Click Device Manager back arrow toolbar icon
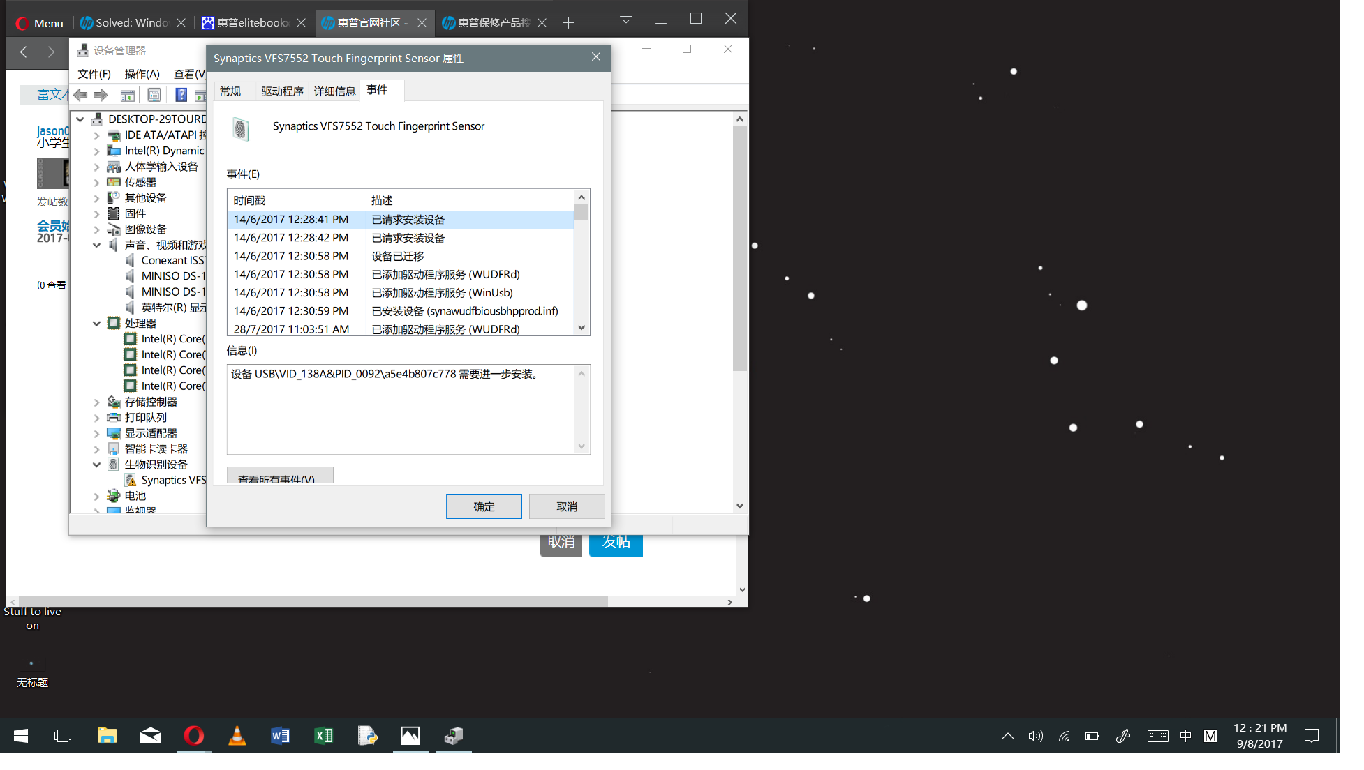The height and width of the screenshot is (770, 1364). click(x=81, y=95)
